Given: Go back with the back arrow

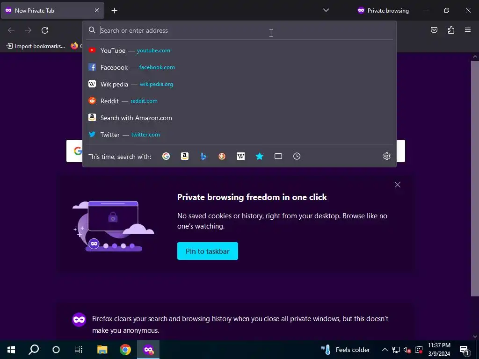Looking at the screenshot, I should [11, 30].
